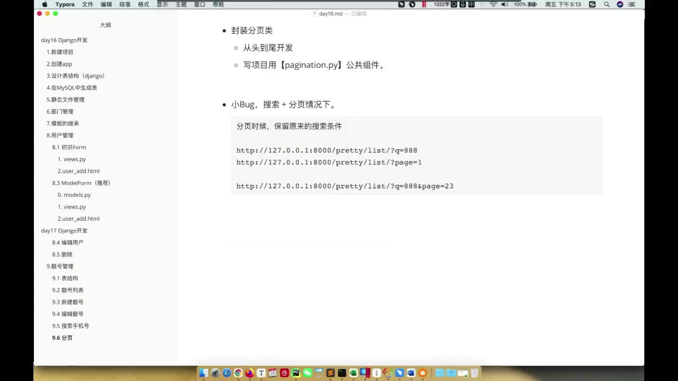This screenshot has width=678, height=381.
Task: Open Terminal from the Dock
Action: (x=342, y=373)
